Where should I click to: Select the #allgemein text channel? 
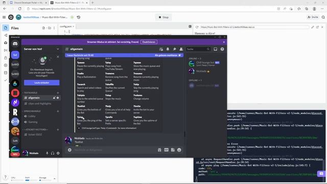pos(41,98)
